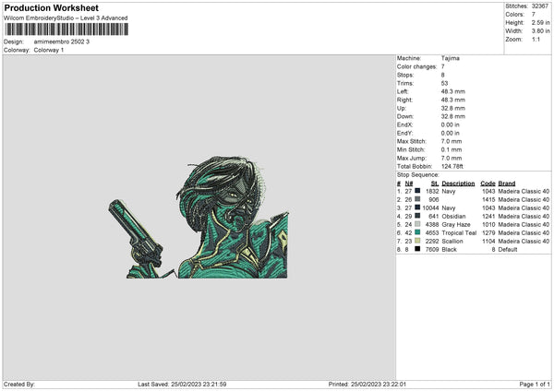Viewport: 554px width, 391px height.
Task: Click the Color changes label
Action: click(x=416, y=66)
